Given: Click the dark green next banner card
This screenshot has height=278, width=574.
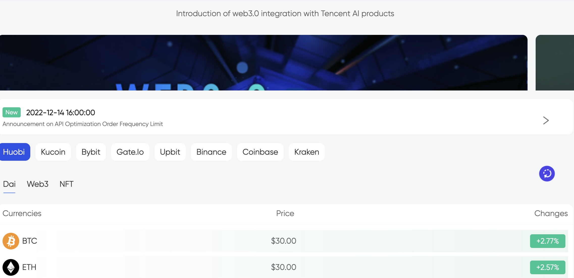Looking at the screenshot, I should [x=555, y=63].
